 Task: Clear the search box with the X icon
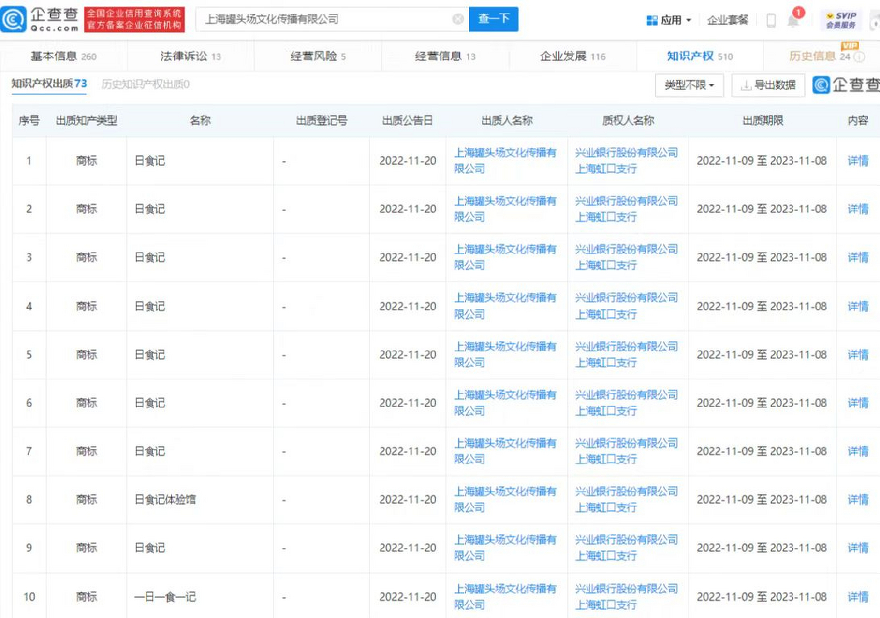(457, 19)
